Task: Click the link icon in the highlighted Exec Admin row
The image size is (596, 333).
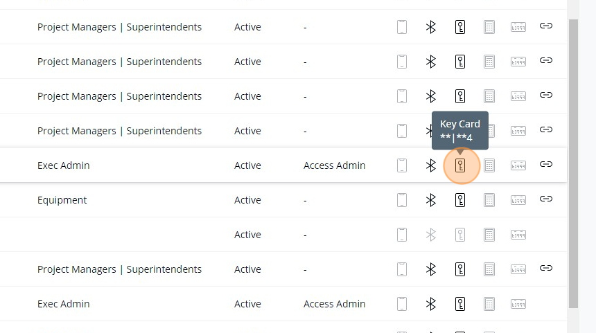Action: 546,165
